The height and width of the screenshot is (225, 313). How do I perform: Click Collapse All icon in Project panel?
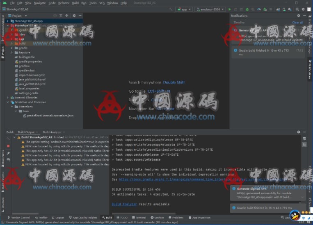pos(67,16)
